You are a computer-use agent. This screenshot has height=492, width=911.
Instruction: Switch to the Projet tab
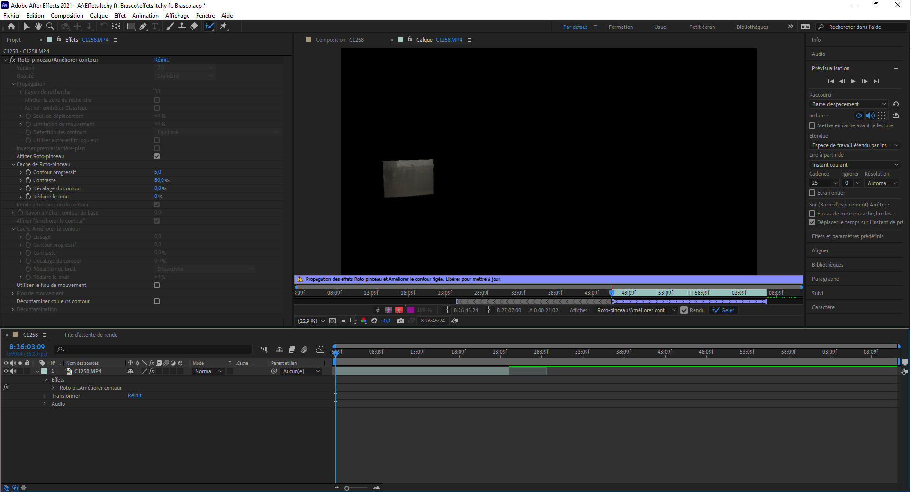pyautogui.click(x=14, y=40)
